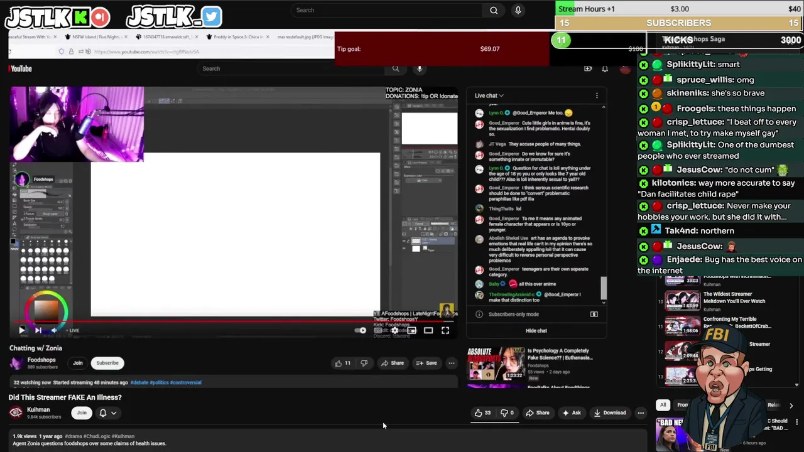Click the play button in embedded player
804x452 pixels.
(x=22, y=330)
